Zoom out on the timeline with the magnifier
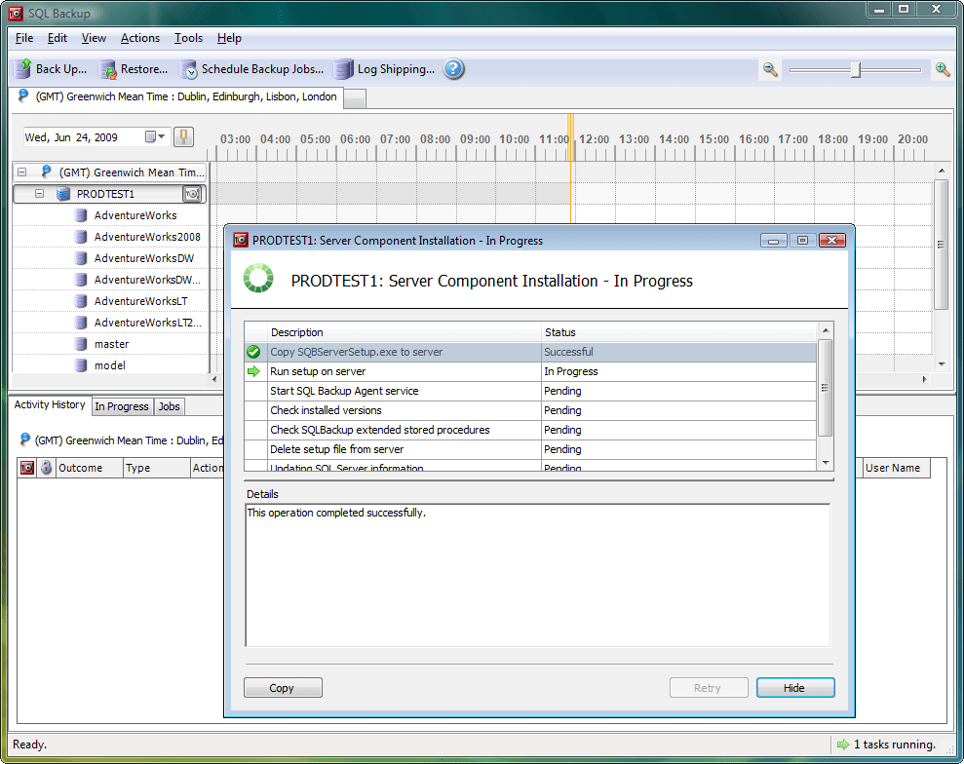Viewport: 964px width, 764px height. (769, 69)
